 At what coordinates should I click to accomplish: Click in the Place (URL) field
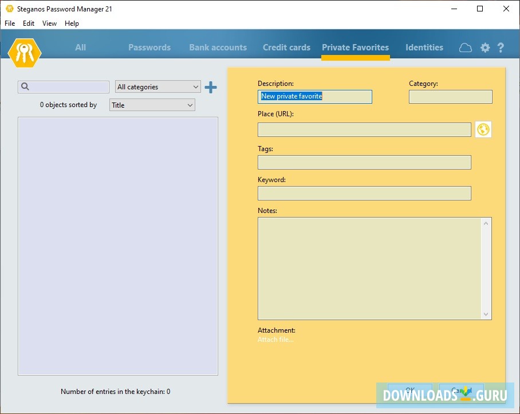coord(364,130)
